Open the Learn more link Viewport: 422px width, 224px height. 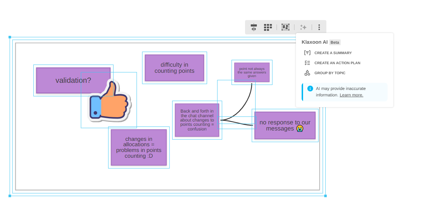pyautogui.click(x=351, y=95)
